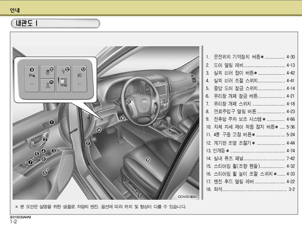Select list row '5. 중앙 도어 잠금 스위치'
The image size is (302, 226).
[250, 88]
